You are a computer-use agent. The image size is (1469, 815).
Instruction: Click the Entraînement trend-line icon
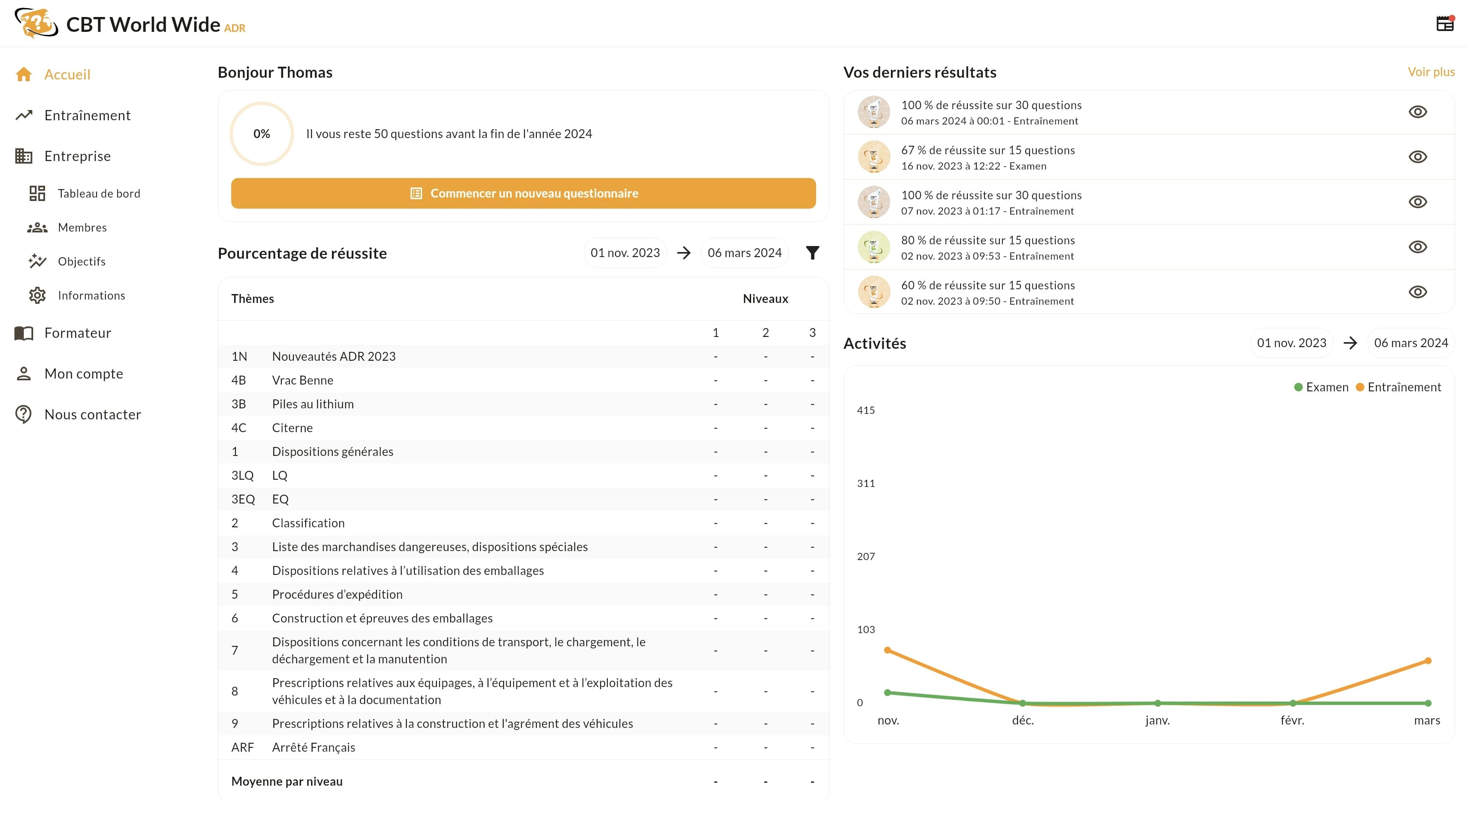click(24, 115)
